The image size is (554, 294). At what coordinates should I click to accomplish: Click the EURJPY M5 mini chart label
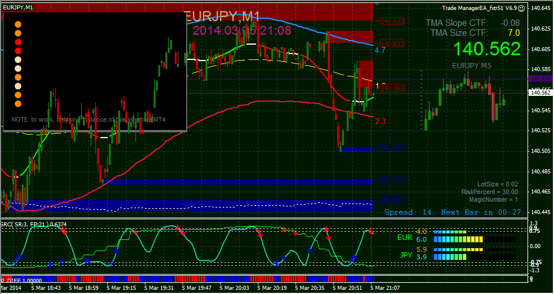472,66
